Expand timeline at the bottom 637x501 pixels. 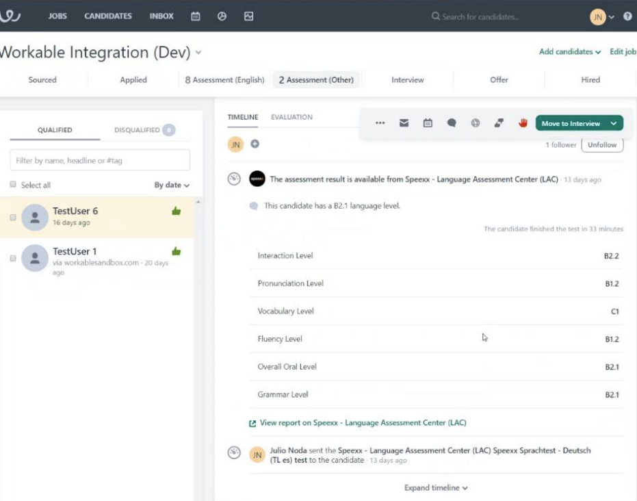point(436,487)
